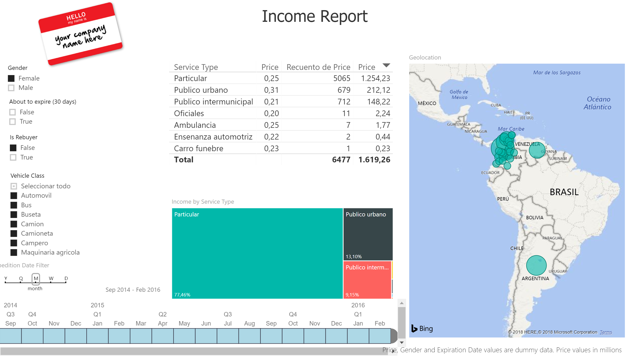Select the "W" weekly granularity marker
Screen dimensions: 628x358
tap(51, 279)
